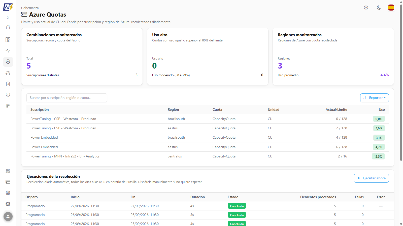Screen dimensions: 403x226
Task: Open the billing card sidebar icon
Action: (8, 182)
